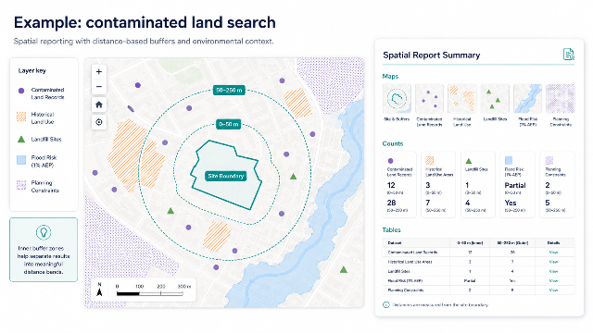Click the Maps section heading
Screen dimensions: 593x333
click(x=390, y=76)
